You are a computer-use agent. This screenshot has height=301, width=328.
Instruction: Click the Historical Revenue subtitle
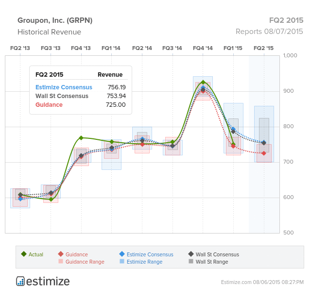click(x=50, y=32)
